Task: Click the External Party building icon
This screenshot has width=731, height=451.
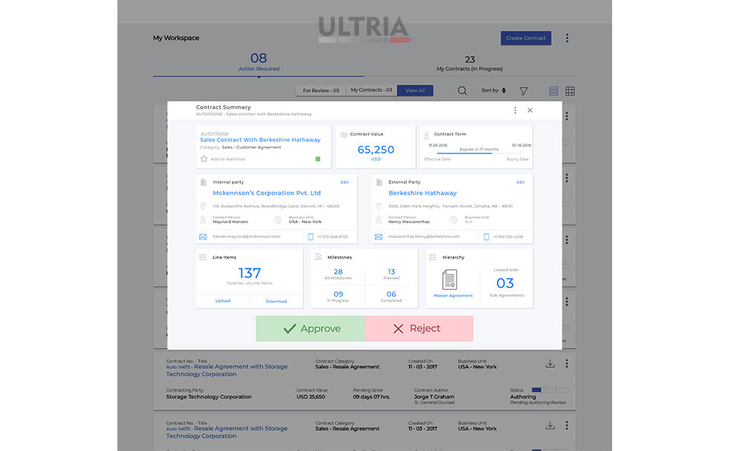Action: point(379,182)
